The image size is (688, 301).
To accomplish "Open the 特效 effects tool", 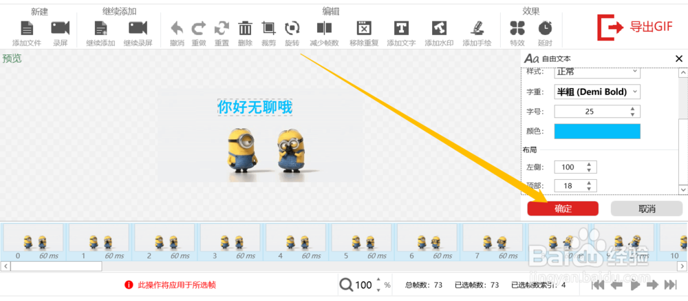I will click(517, 28).
